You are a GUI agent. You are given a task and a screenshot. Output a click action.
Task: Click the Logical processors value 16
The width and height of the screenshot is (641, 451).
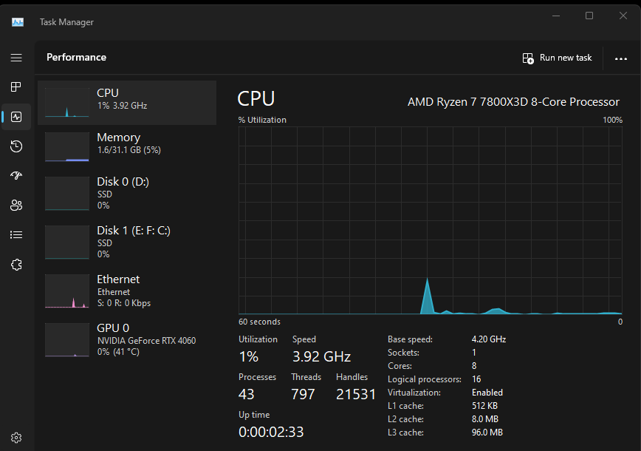click(x=476, y=379)
